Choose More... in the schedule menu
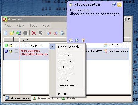Image resolution: width=138 pixels, height=105 pixels. click(64, 94)
